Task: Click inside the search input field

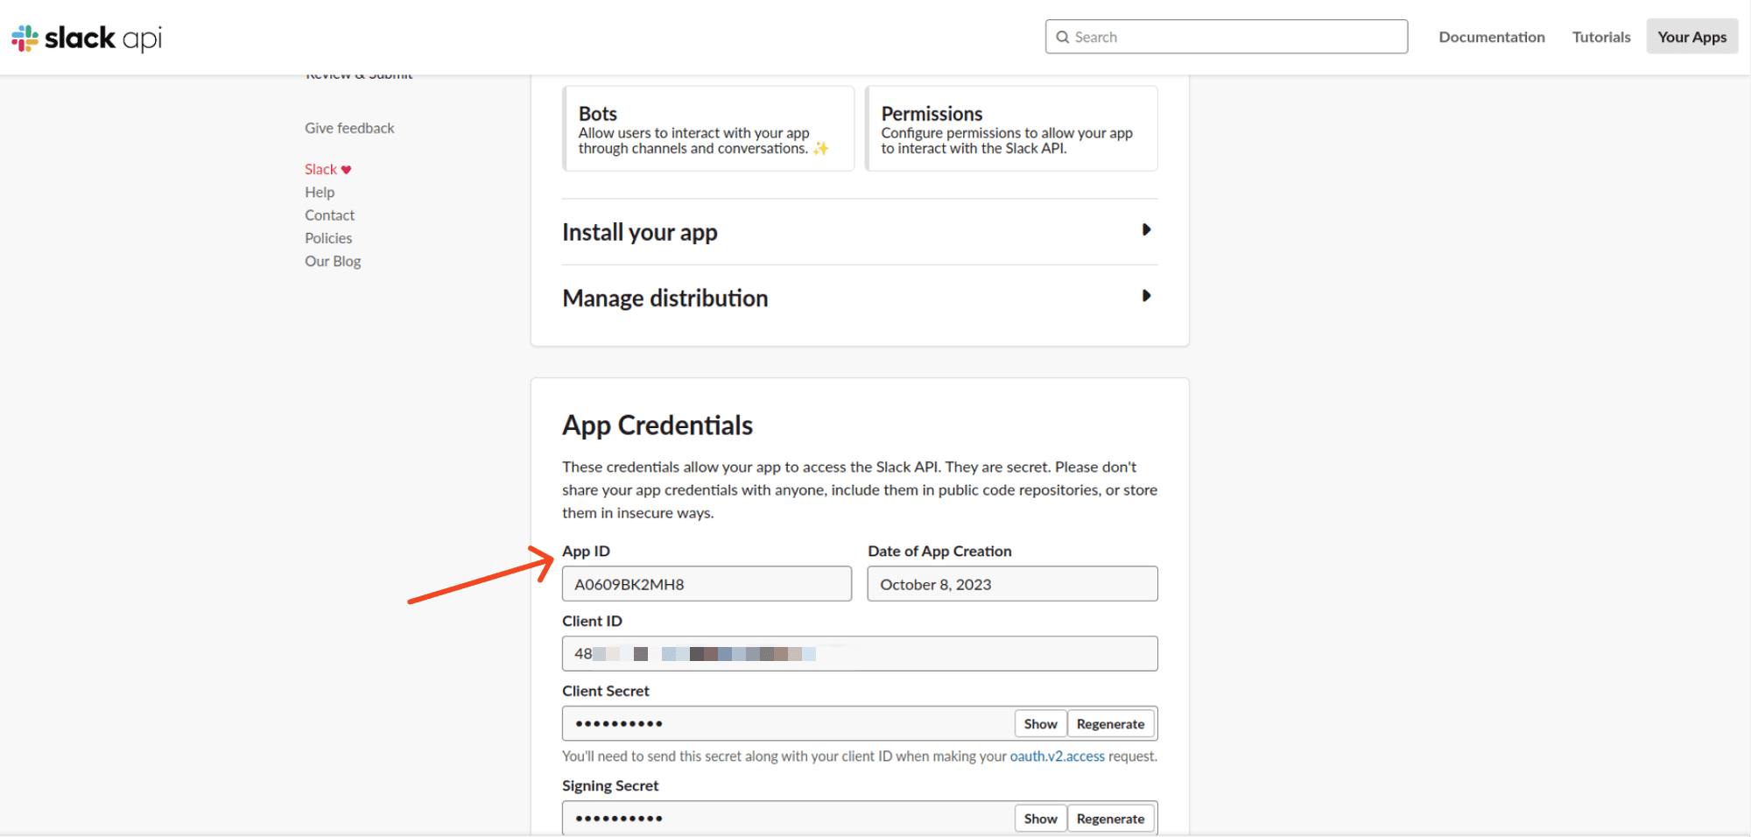Action: [1226, 37]
